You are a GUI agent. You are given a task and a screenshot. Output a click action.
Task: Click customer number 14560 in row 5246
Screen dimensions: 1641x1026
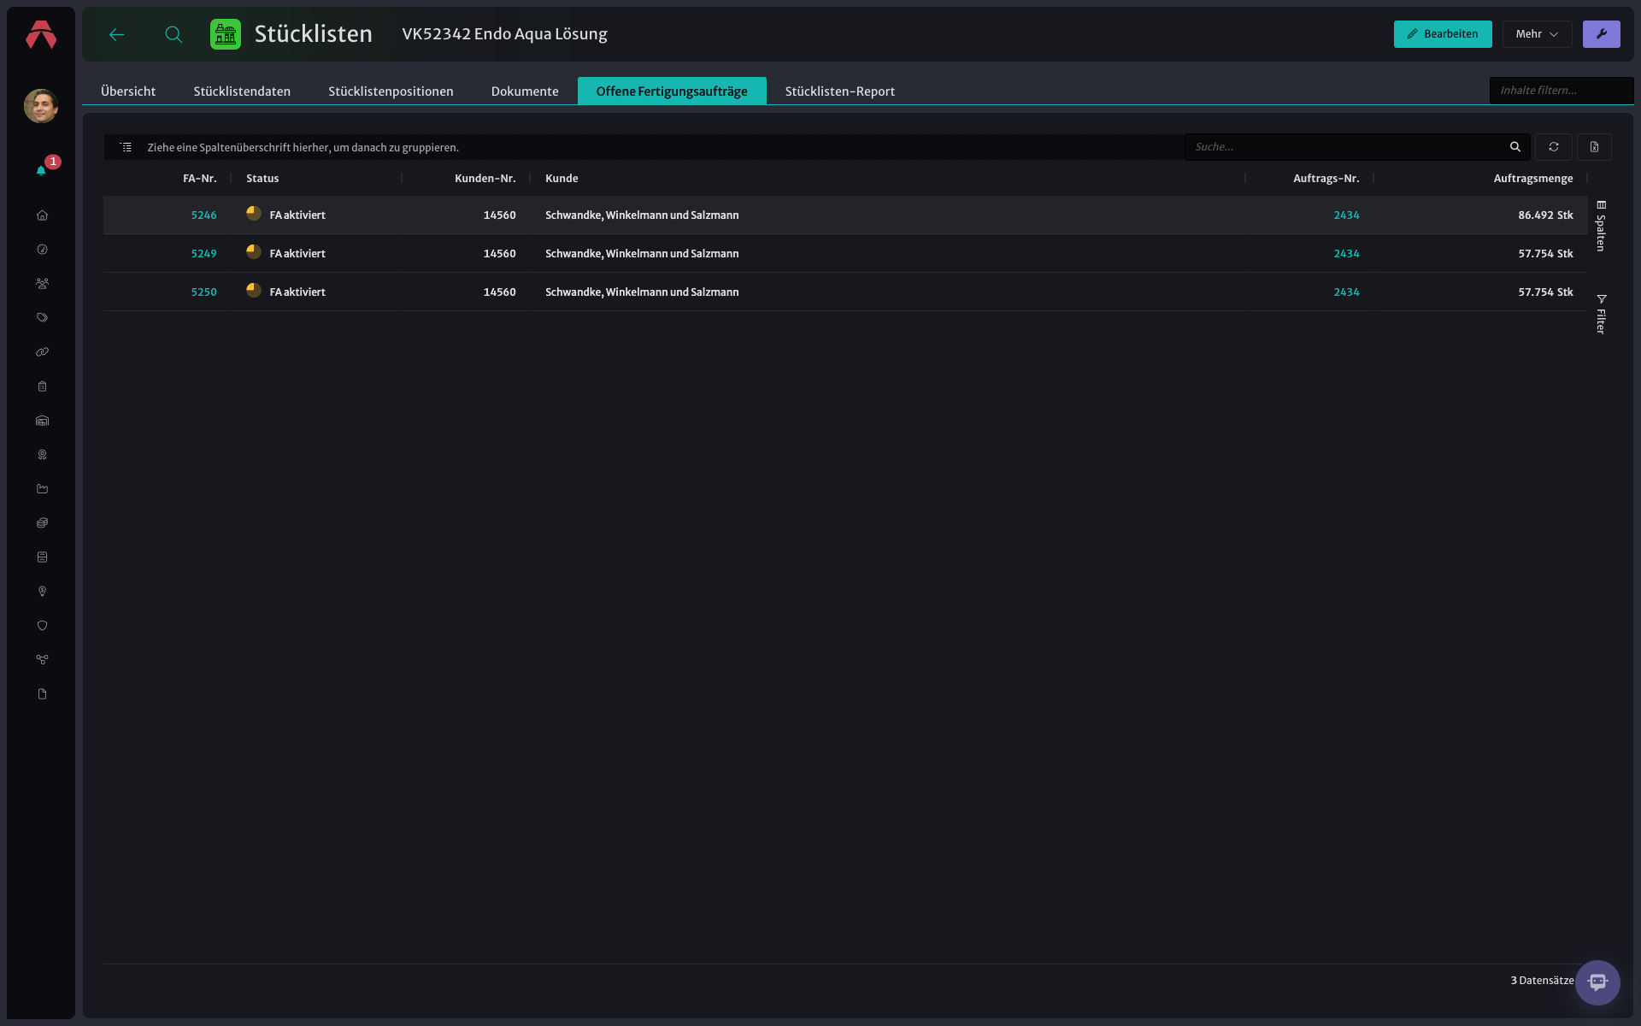pos(499,215)
